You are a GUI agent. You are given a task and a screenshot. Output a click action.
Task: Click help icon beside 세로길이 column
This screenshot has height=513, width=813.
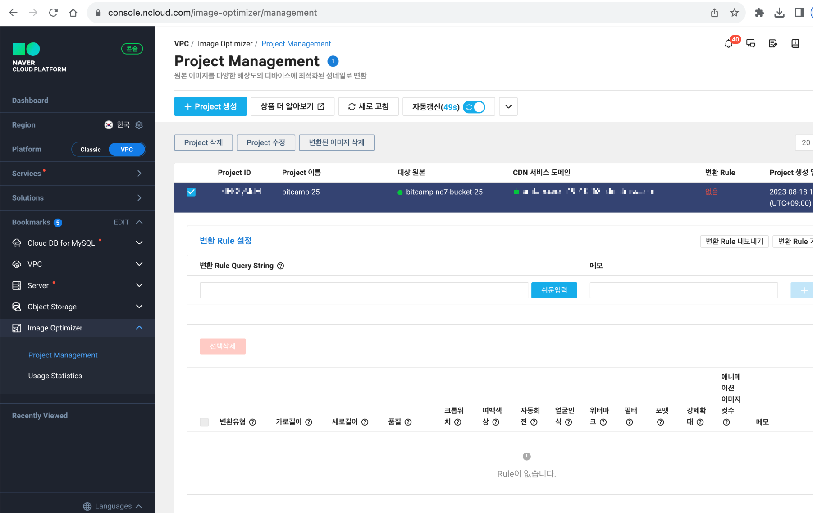(x=365, y=422)
